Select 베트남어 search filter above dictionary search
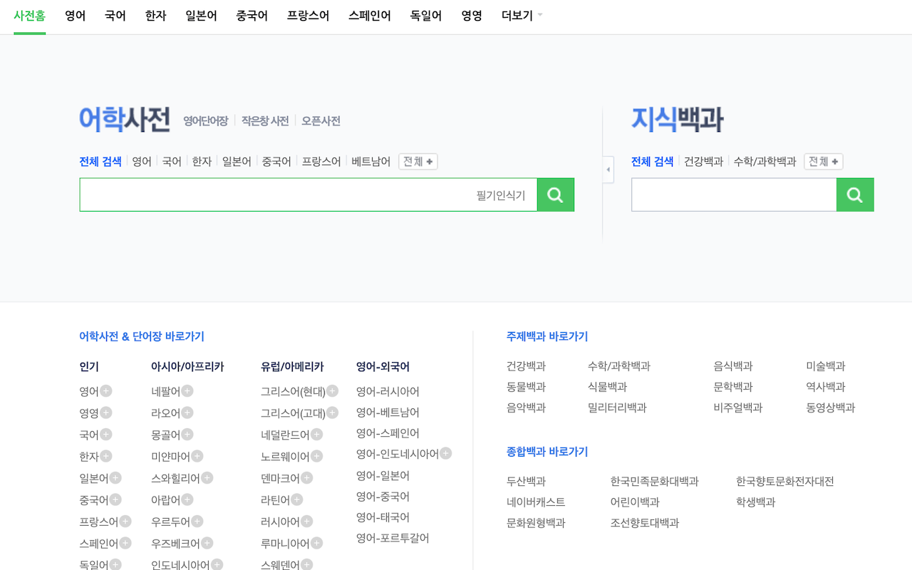912x570 pixels. [371, 162]
